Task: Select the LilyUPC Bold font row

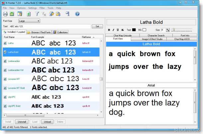Action: coord(51,106)
